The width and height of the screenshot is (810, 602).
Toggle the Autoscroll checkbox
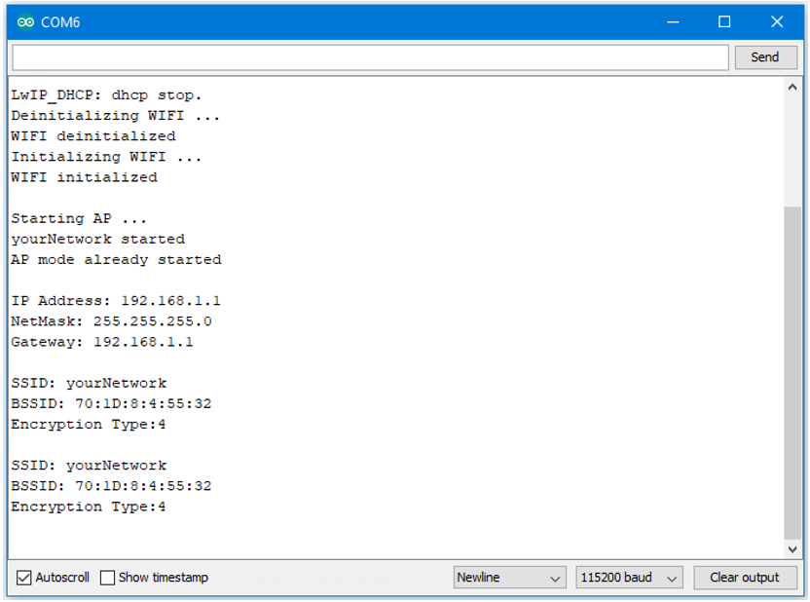coord(23,578)
